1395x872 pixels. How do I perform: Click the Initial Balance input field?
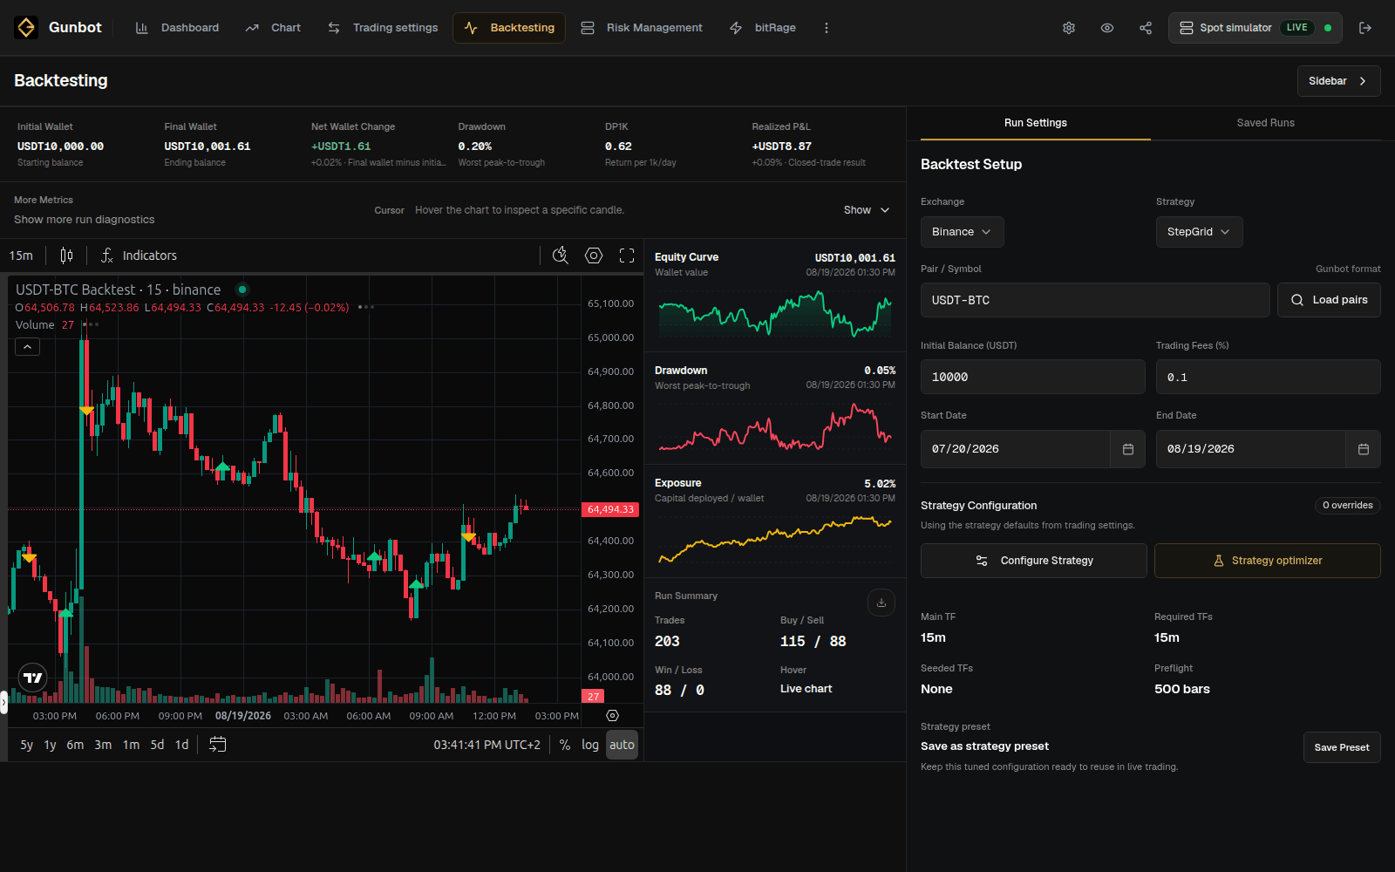(1033, 377)
